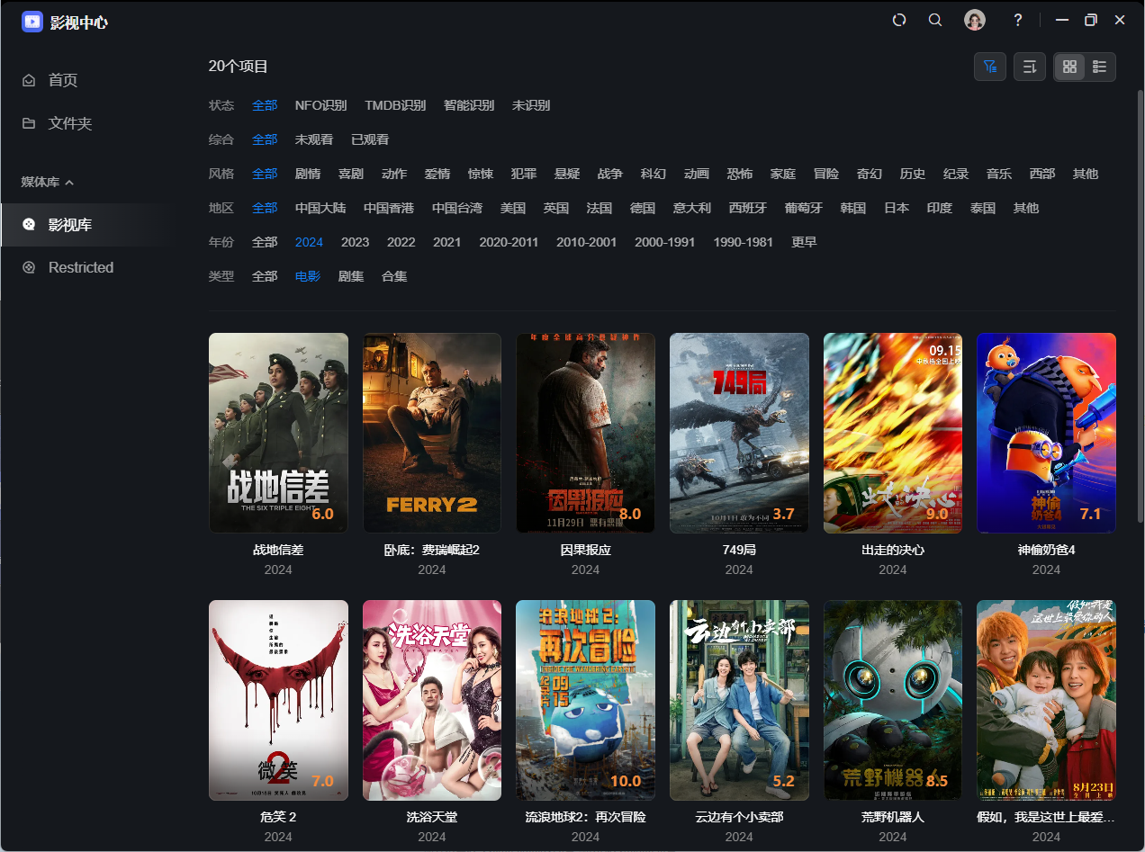Select genre 西部
The height and width of the screenshot is (852, 1145).
pos(1042,174)
